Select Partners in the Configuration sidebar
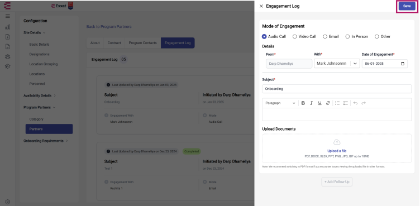This screenshot has height=206, width=420. 49,129
